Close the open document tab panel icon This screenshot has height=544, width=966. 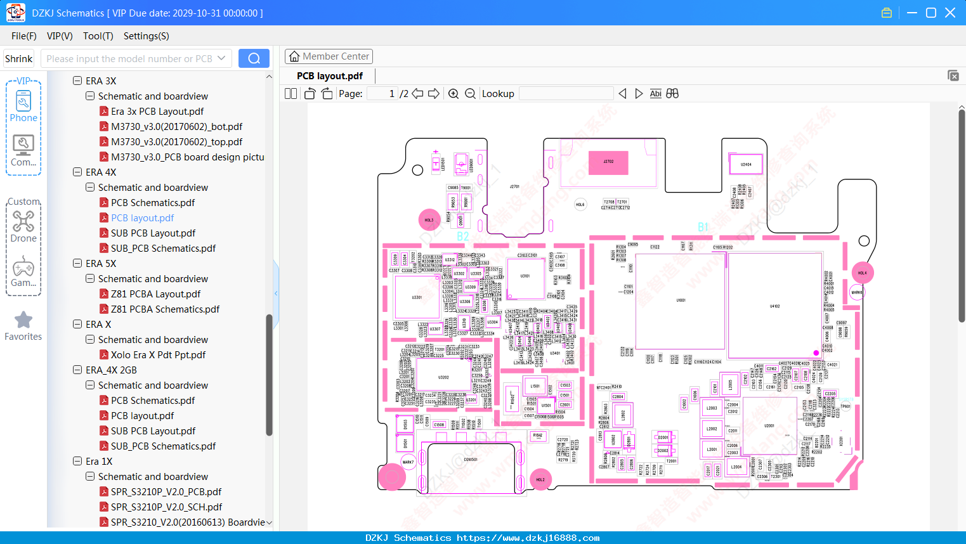pos(953,75)
